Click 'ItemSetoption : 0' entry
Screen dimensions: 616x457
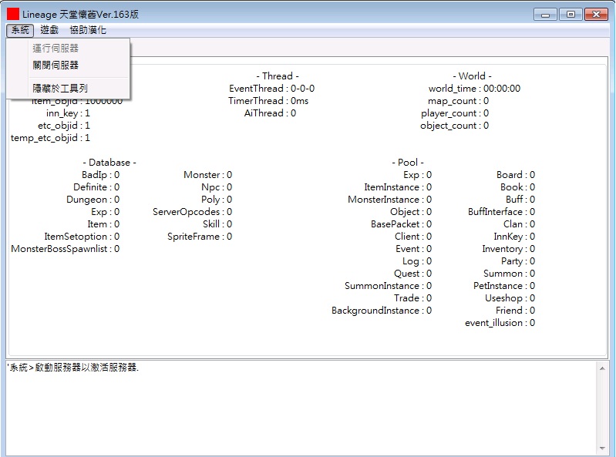82,237
